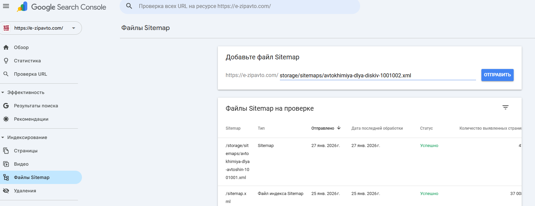Click the Статистика lightbulb icon
This screenshot has width=535, height=206.
point(6,61)
